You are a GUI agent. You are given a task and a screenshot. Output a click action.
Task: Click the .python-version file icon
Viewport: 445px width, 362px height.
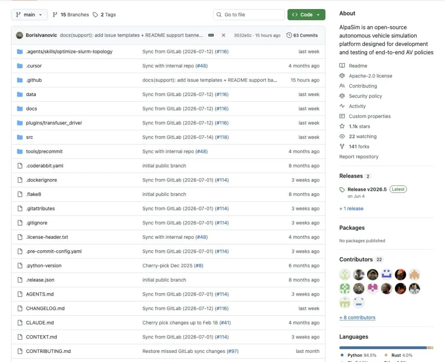[20, 266]
